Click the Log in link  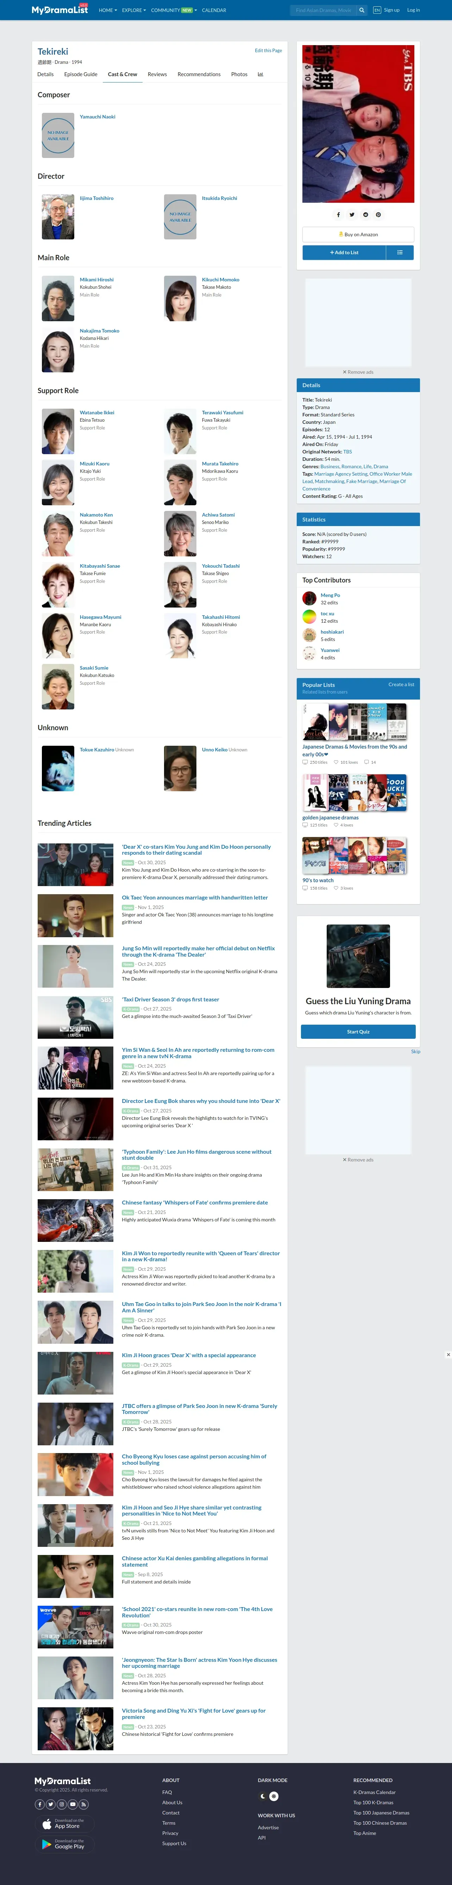tap(413, 10)
